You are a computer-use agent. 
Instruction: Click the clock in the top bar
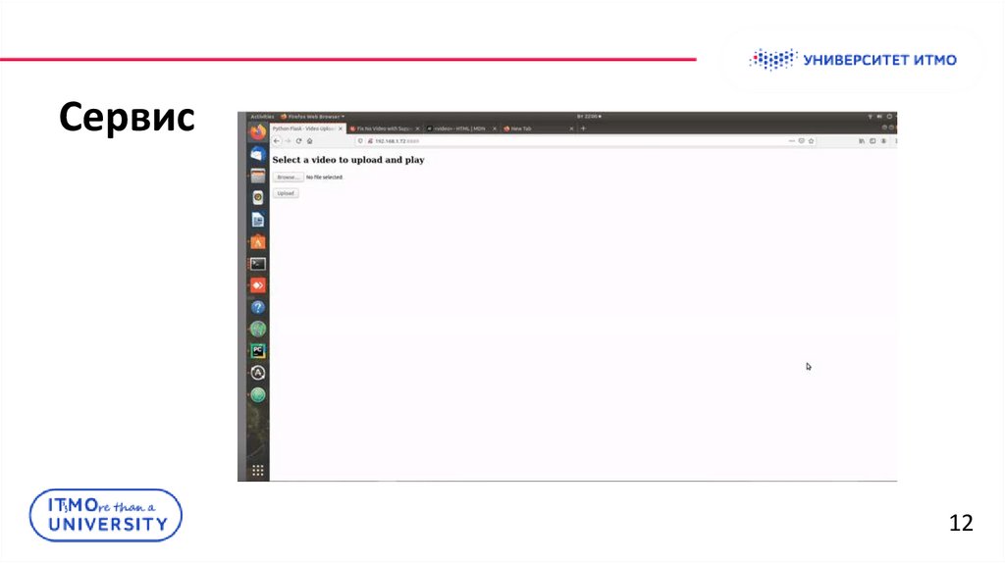tap(589, 117)
